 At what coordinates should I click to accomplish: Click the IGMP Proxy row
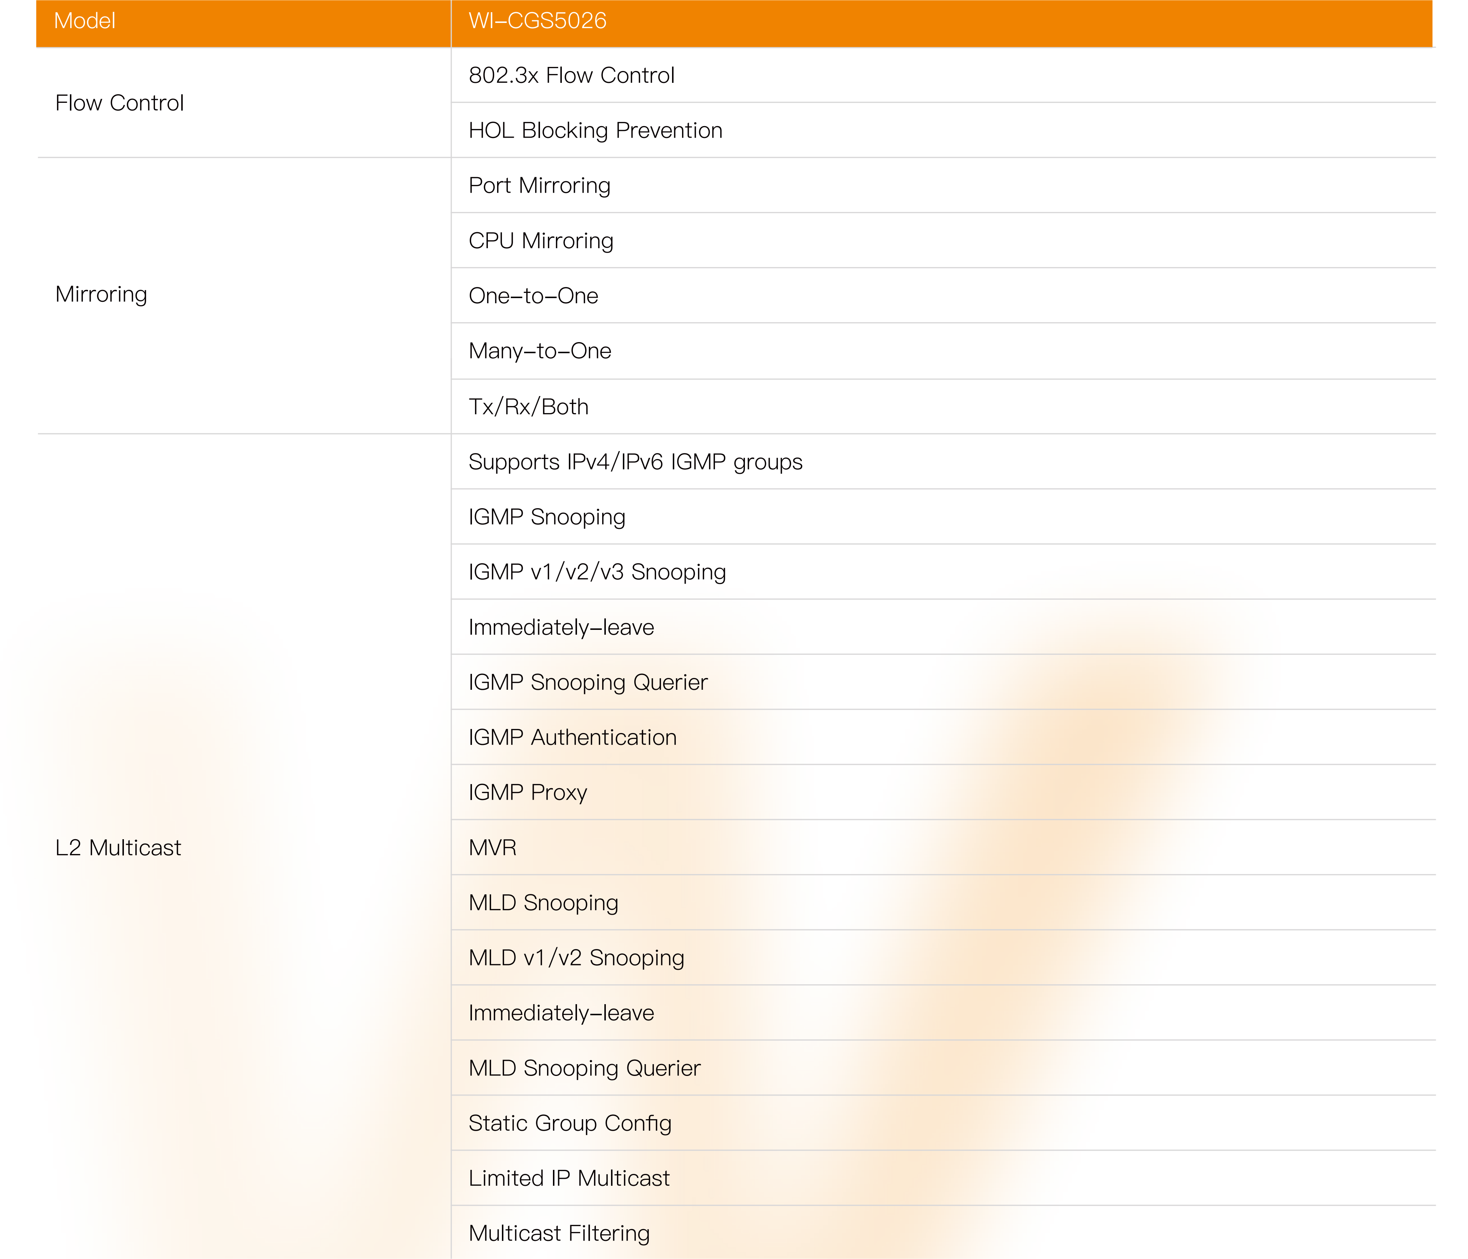[x=527, y=793]
